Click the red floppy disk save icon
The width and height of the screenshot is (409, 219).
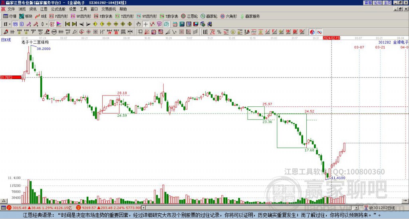coord(196,24)
